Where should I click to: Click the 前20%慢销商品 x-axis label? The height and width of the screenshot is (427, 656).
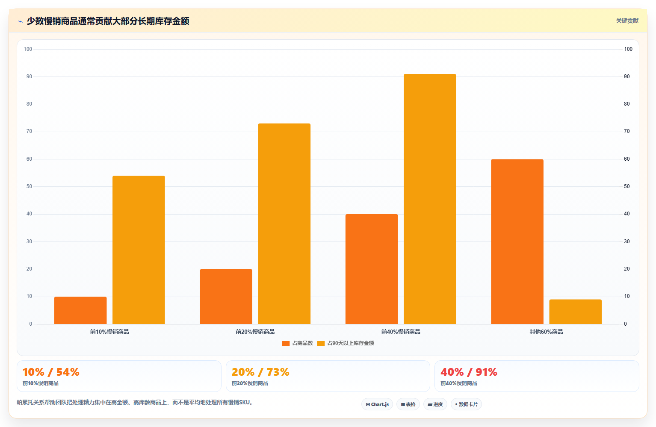255,332
